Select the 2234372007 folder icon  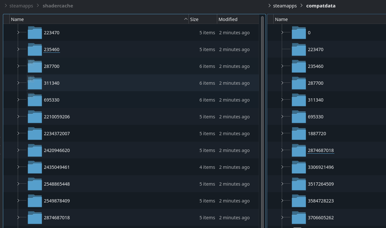click(x=35, y=133)
